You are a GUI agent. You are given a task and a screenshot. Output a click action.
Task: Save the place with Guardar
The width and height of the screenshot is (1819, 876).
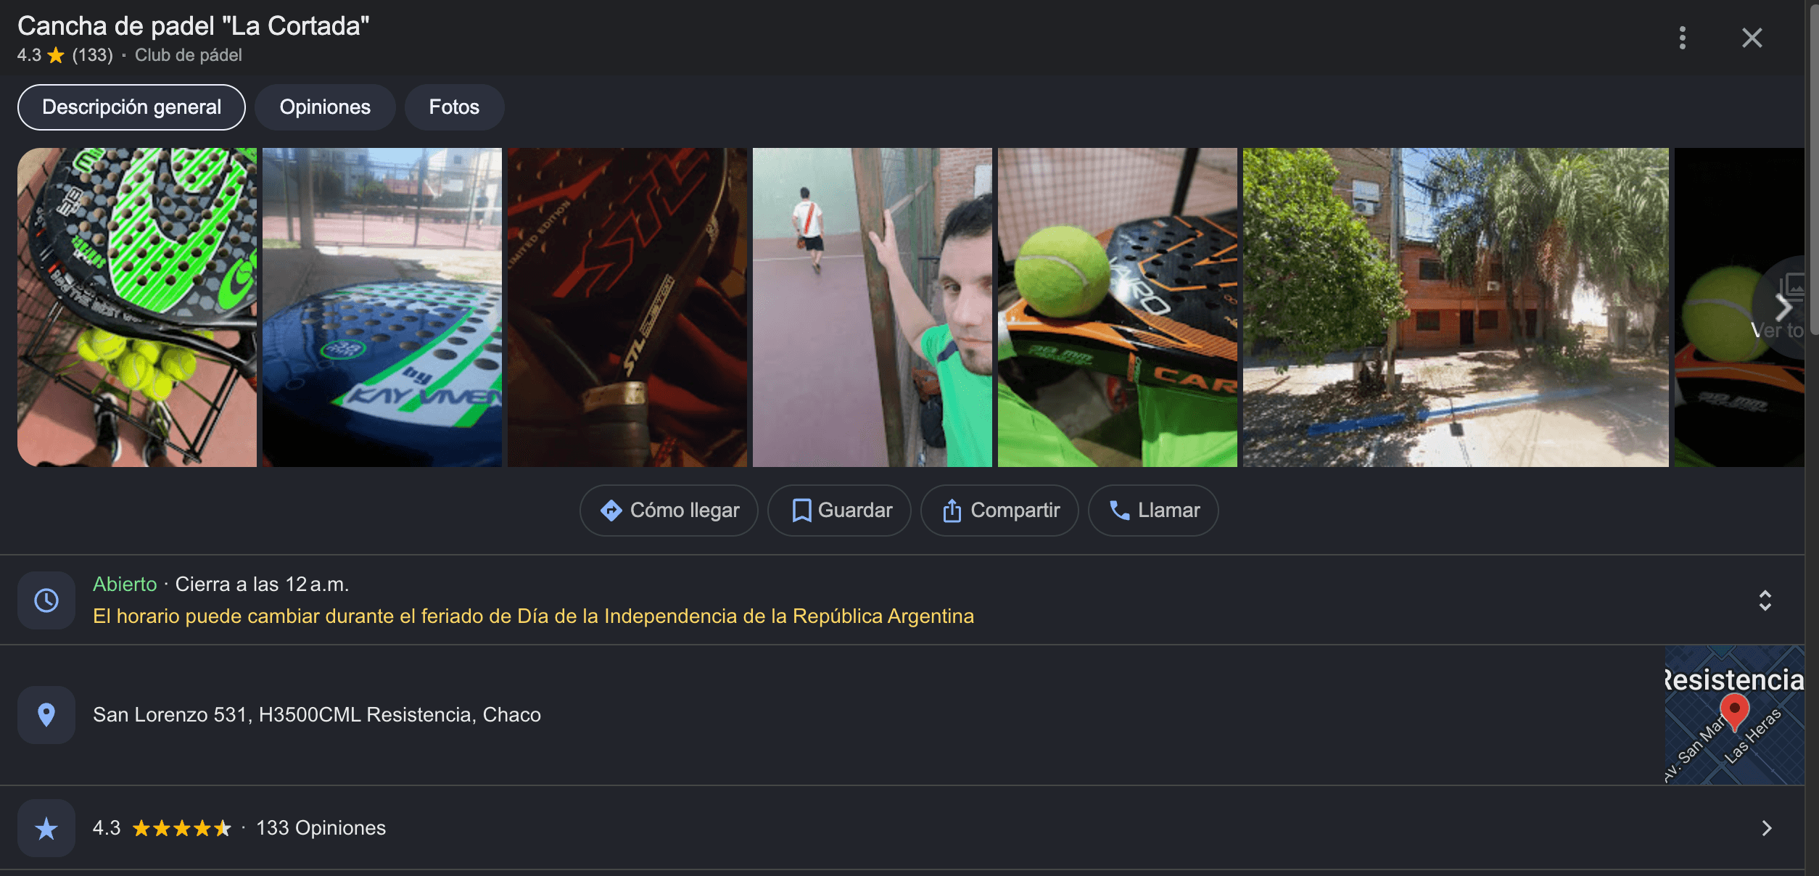[x=839, y=511]
